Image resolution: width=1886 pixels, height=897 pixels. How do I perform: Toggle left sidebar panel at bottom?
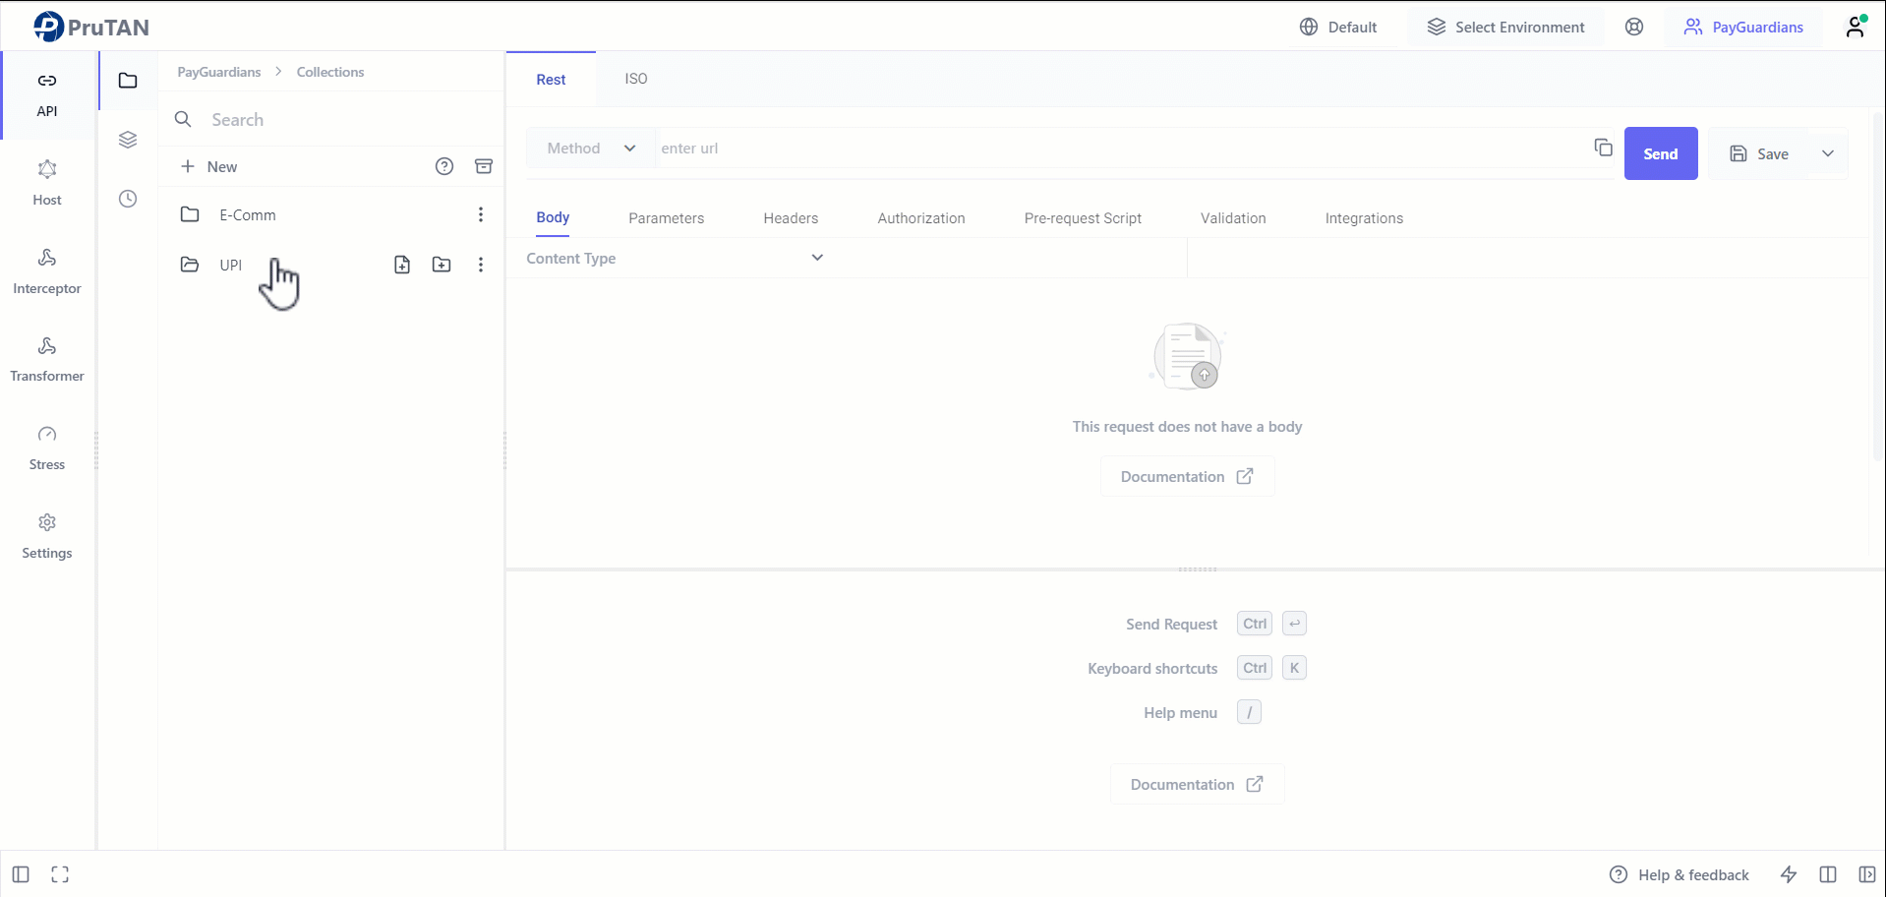[x=21, y=874]
